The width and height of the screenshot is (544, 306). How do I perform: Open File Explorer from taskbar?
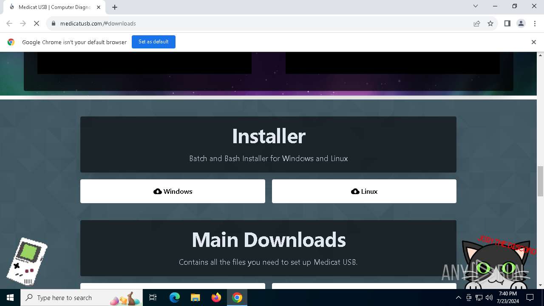195,297
